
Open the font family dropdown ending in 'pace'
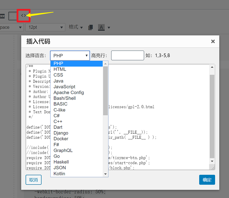coord(11,27)
